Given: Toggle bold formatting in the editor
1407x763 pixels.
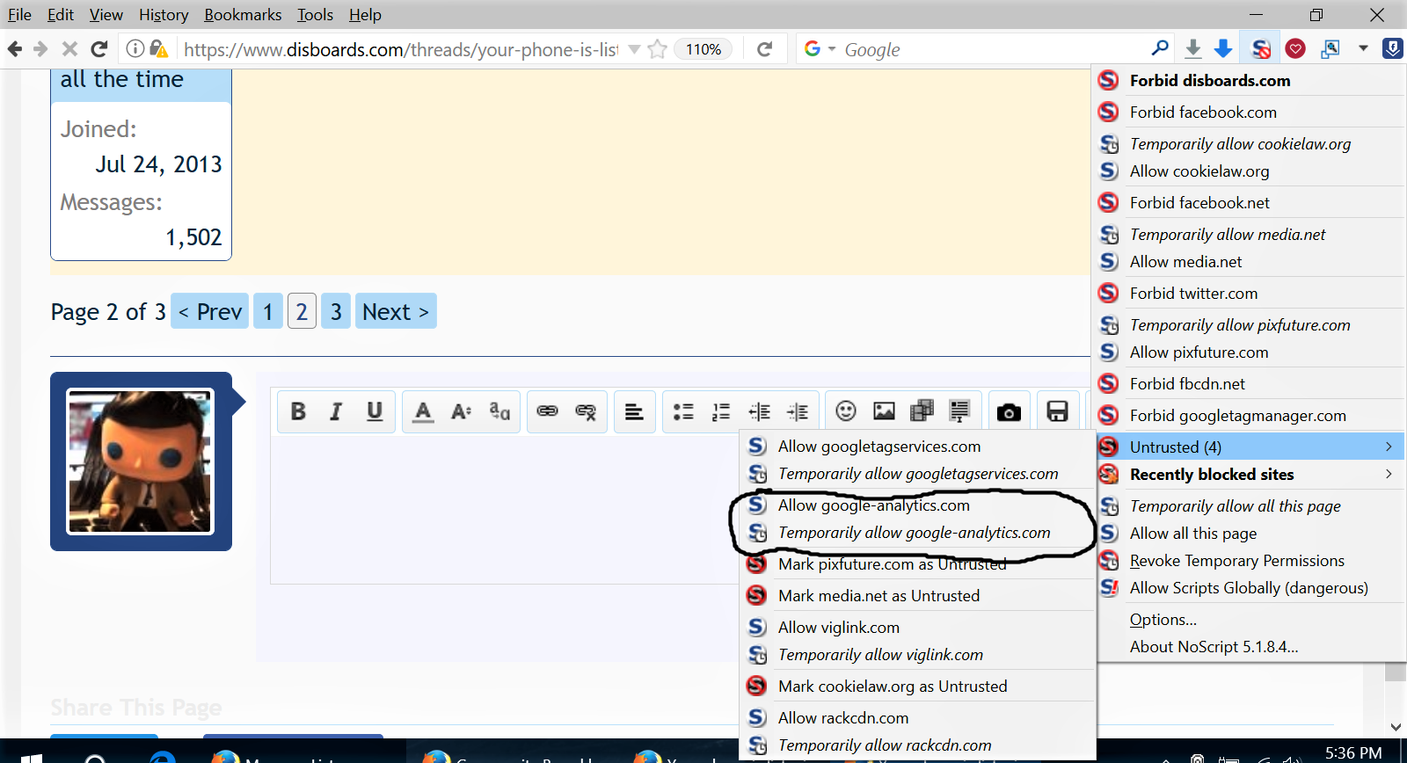Looking at the screenshot, I should pos(298,411).
